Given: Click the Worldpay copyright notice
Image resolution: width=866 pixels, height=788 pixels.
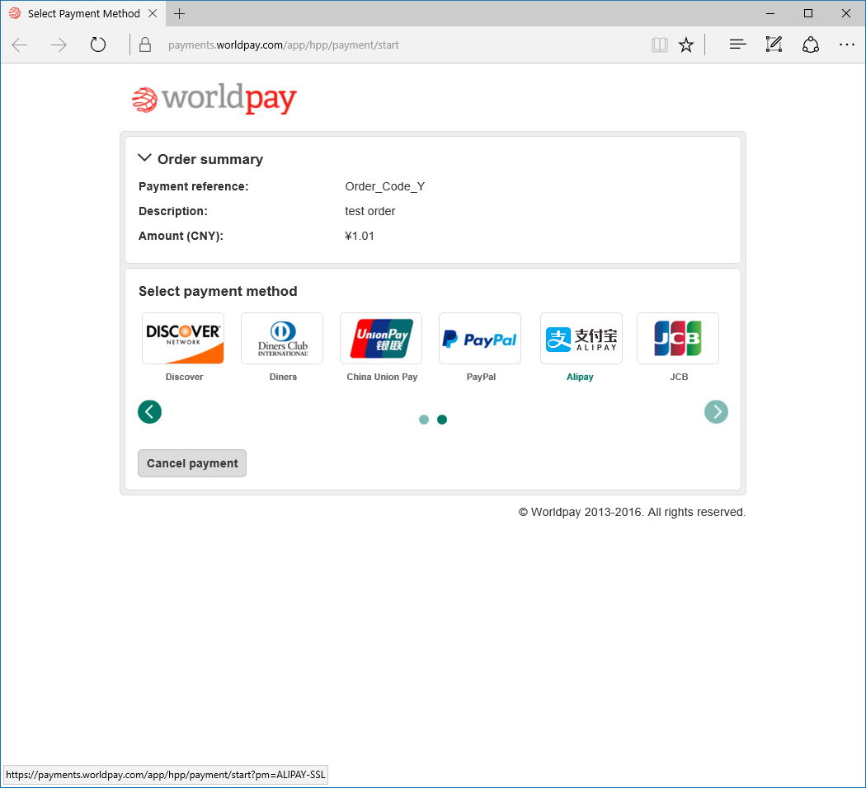Looking at the screenshot, I should point(632,512).
